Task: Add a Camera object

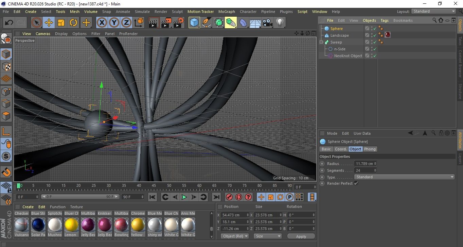Action: pos(268,23)
